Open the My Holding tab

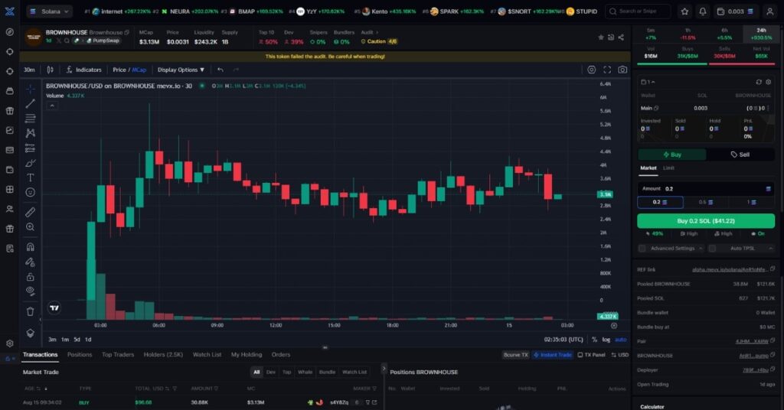click(x=246, y=355)
